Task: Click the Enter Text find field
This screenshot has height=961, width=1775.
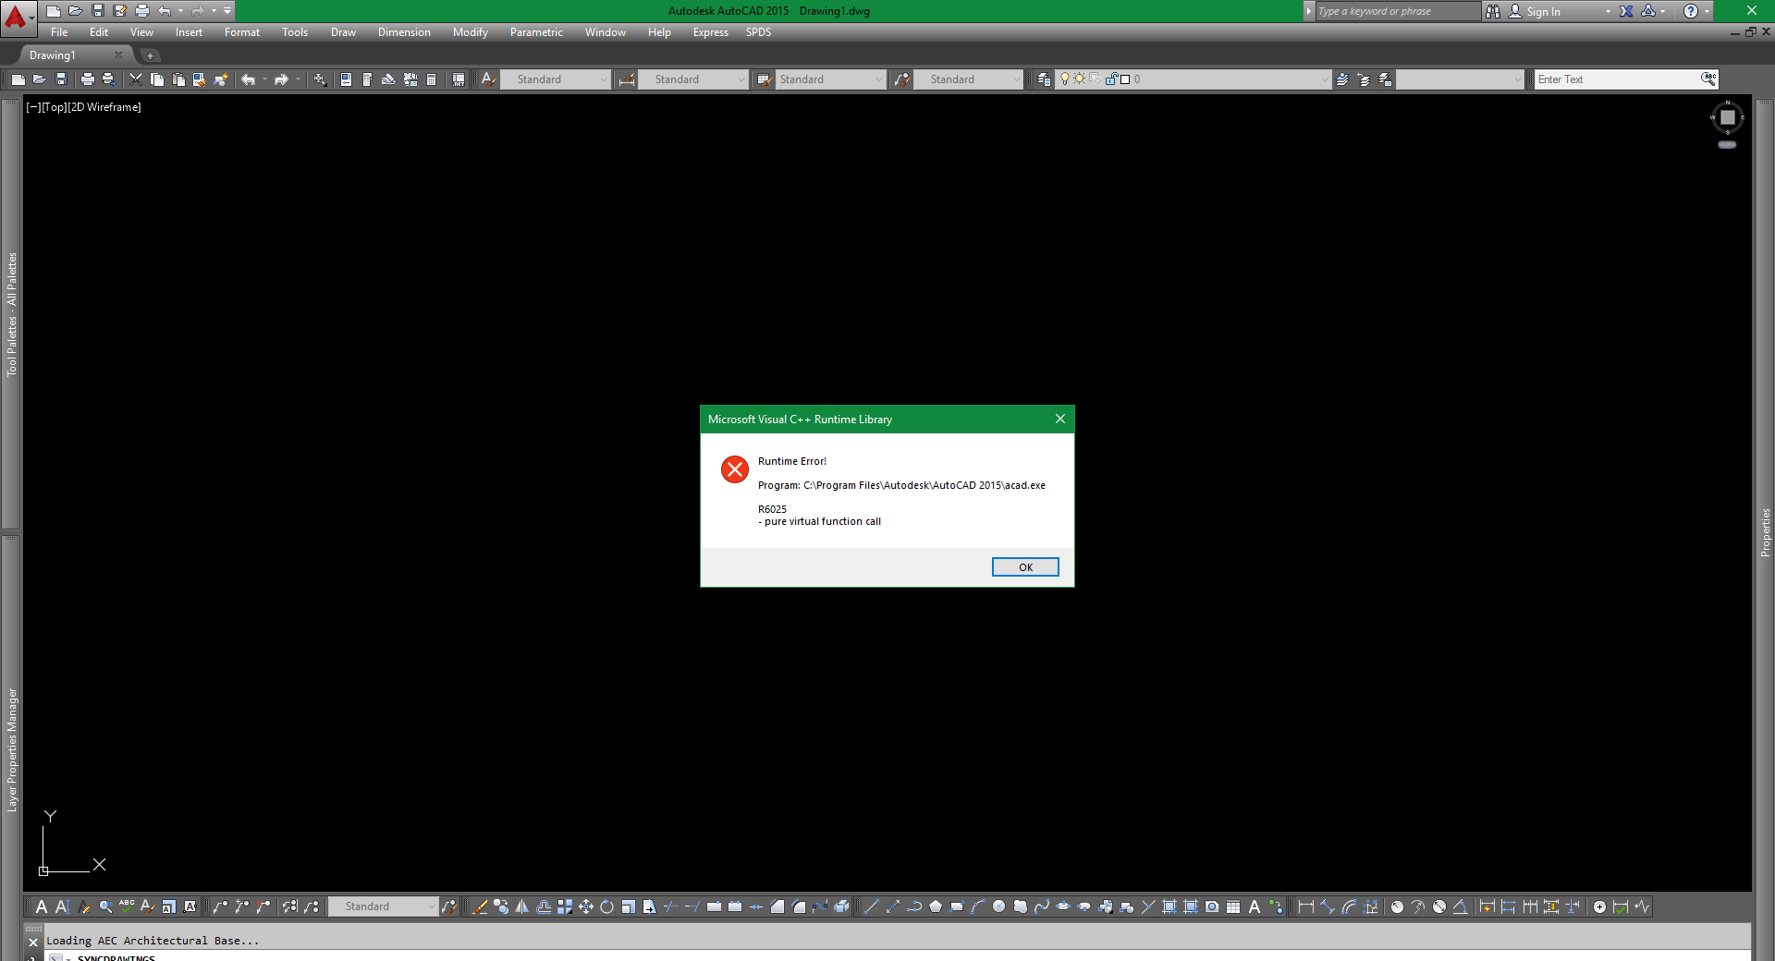Action: (1616, 79)
